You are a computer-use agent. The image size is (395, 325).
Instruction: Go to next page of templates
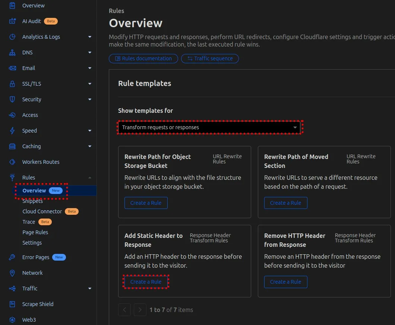click(140, 310)
